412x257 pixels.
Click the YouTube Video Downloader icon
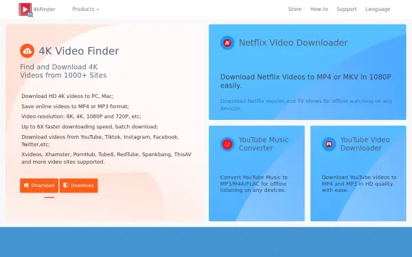(329, 144)
